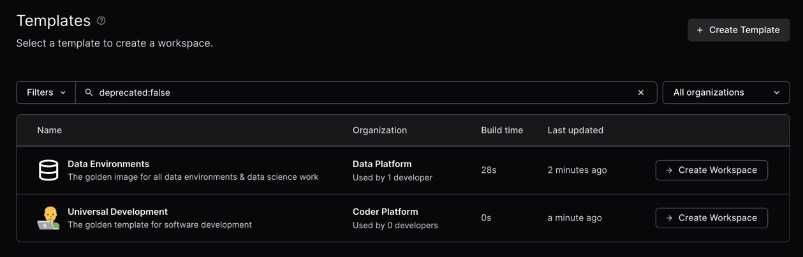
Task: Click 'Used by 0 developers' text
Action: pyautogui.click(x=395, y=225)
